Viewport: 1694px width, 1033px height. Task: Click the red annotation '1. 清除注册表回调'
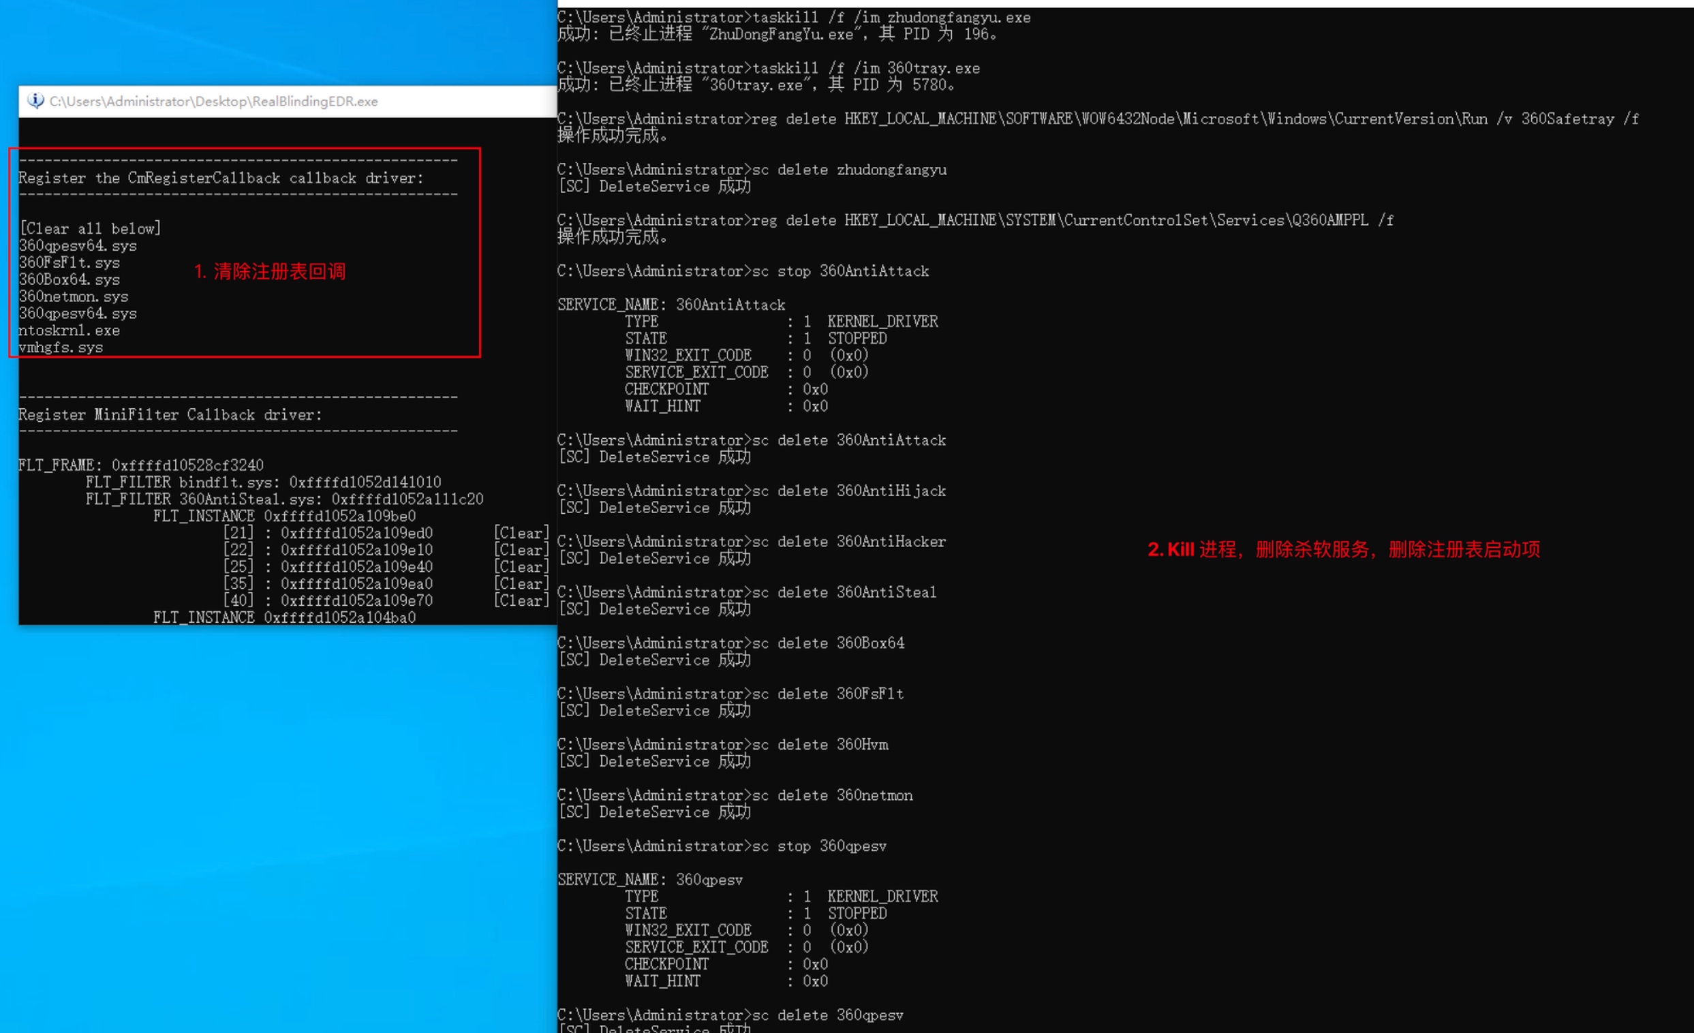coord(270,271)
